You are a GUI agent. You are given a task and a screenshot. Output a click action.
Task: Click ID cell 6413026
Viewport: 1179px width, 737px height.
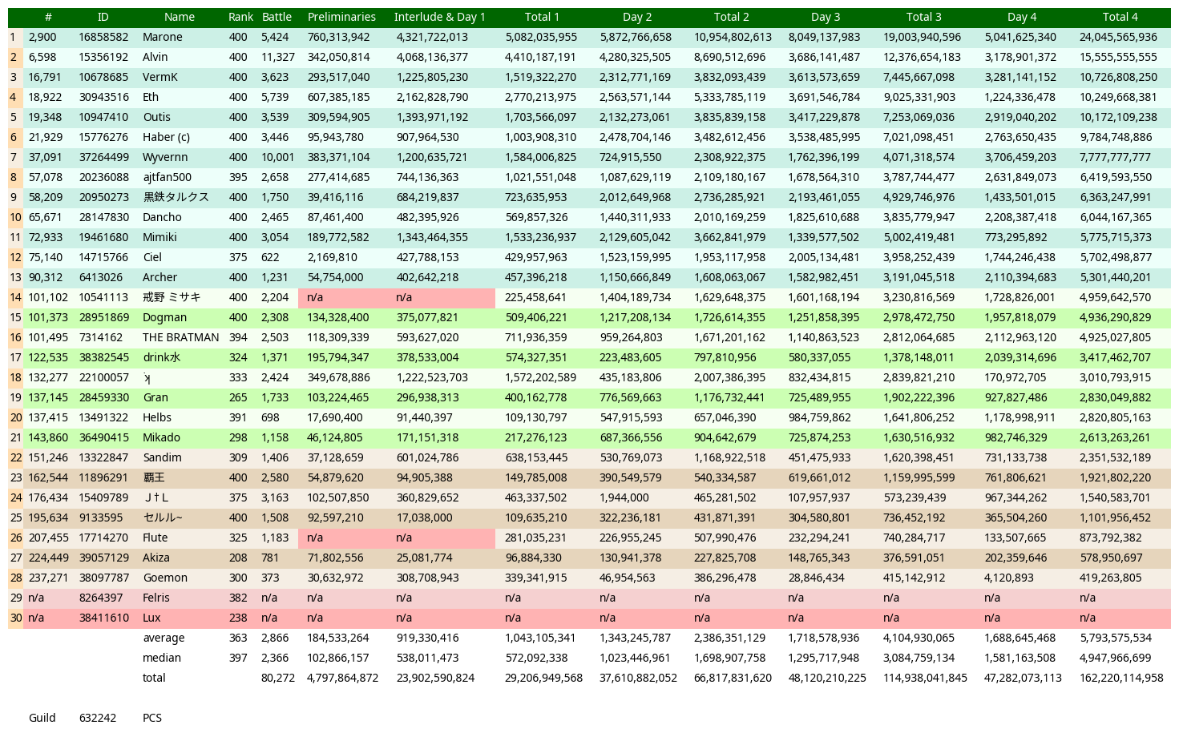[x=100, y=277]
